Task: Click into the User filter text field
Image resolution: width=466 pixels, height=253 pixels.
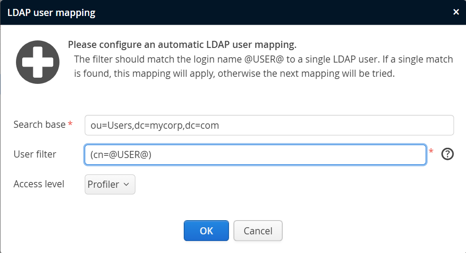Action: (x=255, y=154)
